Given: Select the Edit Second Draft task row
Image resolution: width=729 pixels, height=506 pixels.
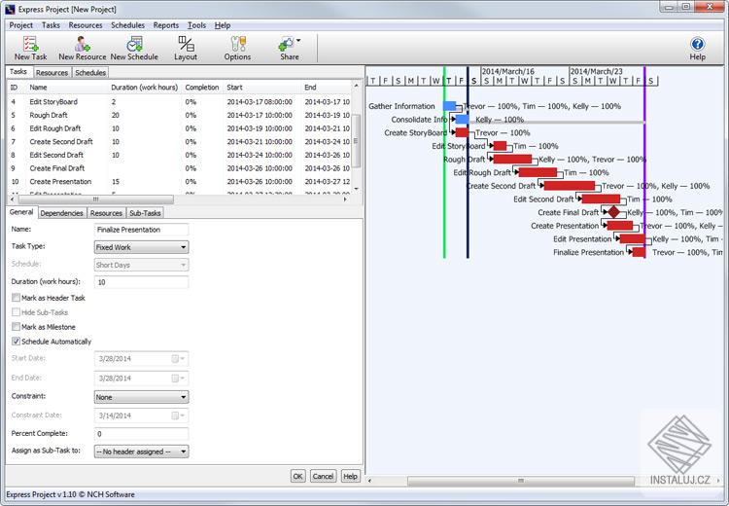Looking at the screenshot, I should pyautogui.click(x=180, y=155).
